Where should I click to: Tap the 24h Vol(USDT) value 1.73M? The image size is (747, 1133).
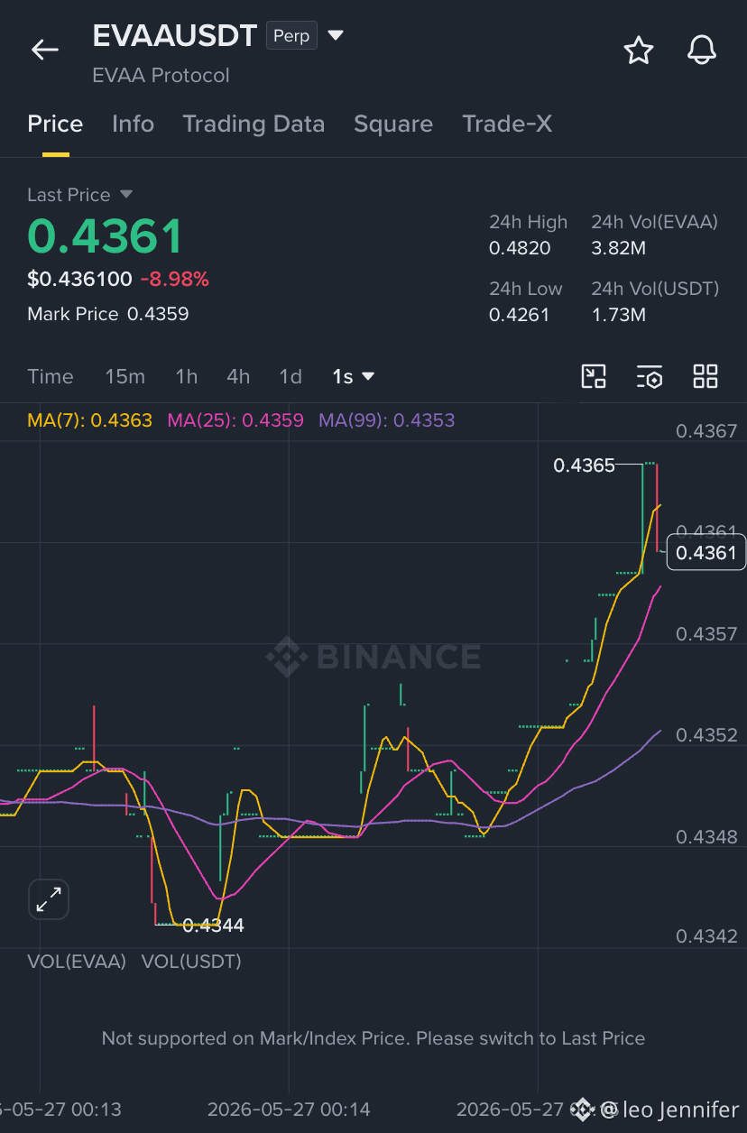click(x=618, y=315)
